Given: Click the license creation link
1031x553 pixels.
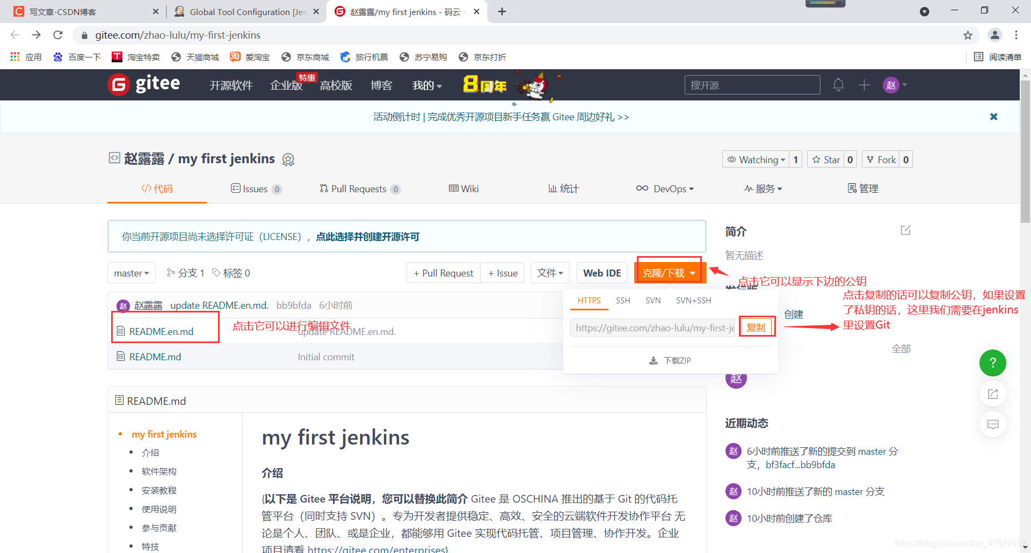Looking at the screenshot, I should pos(368,237).
